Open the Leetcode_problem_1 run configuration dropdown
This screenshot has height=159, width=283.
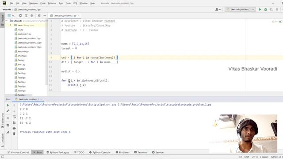(x=240, y=9)
